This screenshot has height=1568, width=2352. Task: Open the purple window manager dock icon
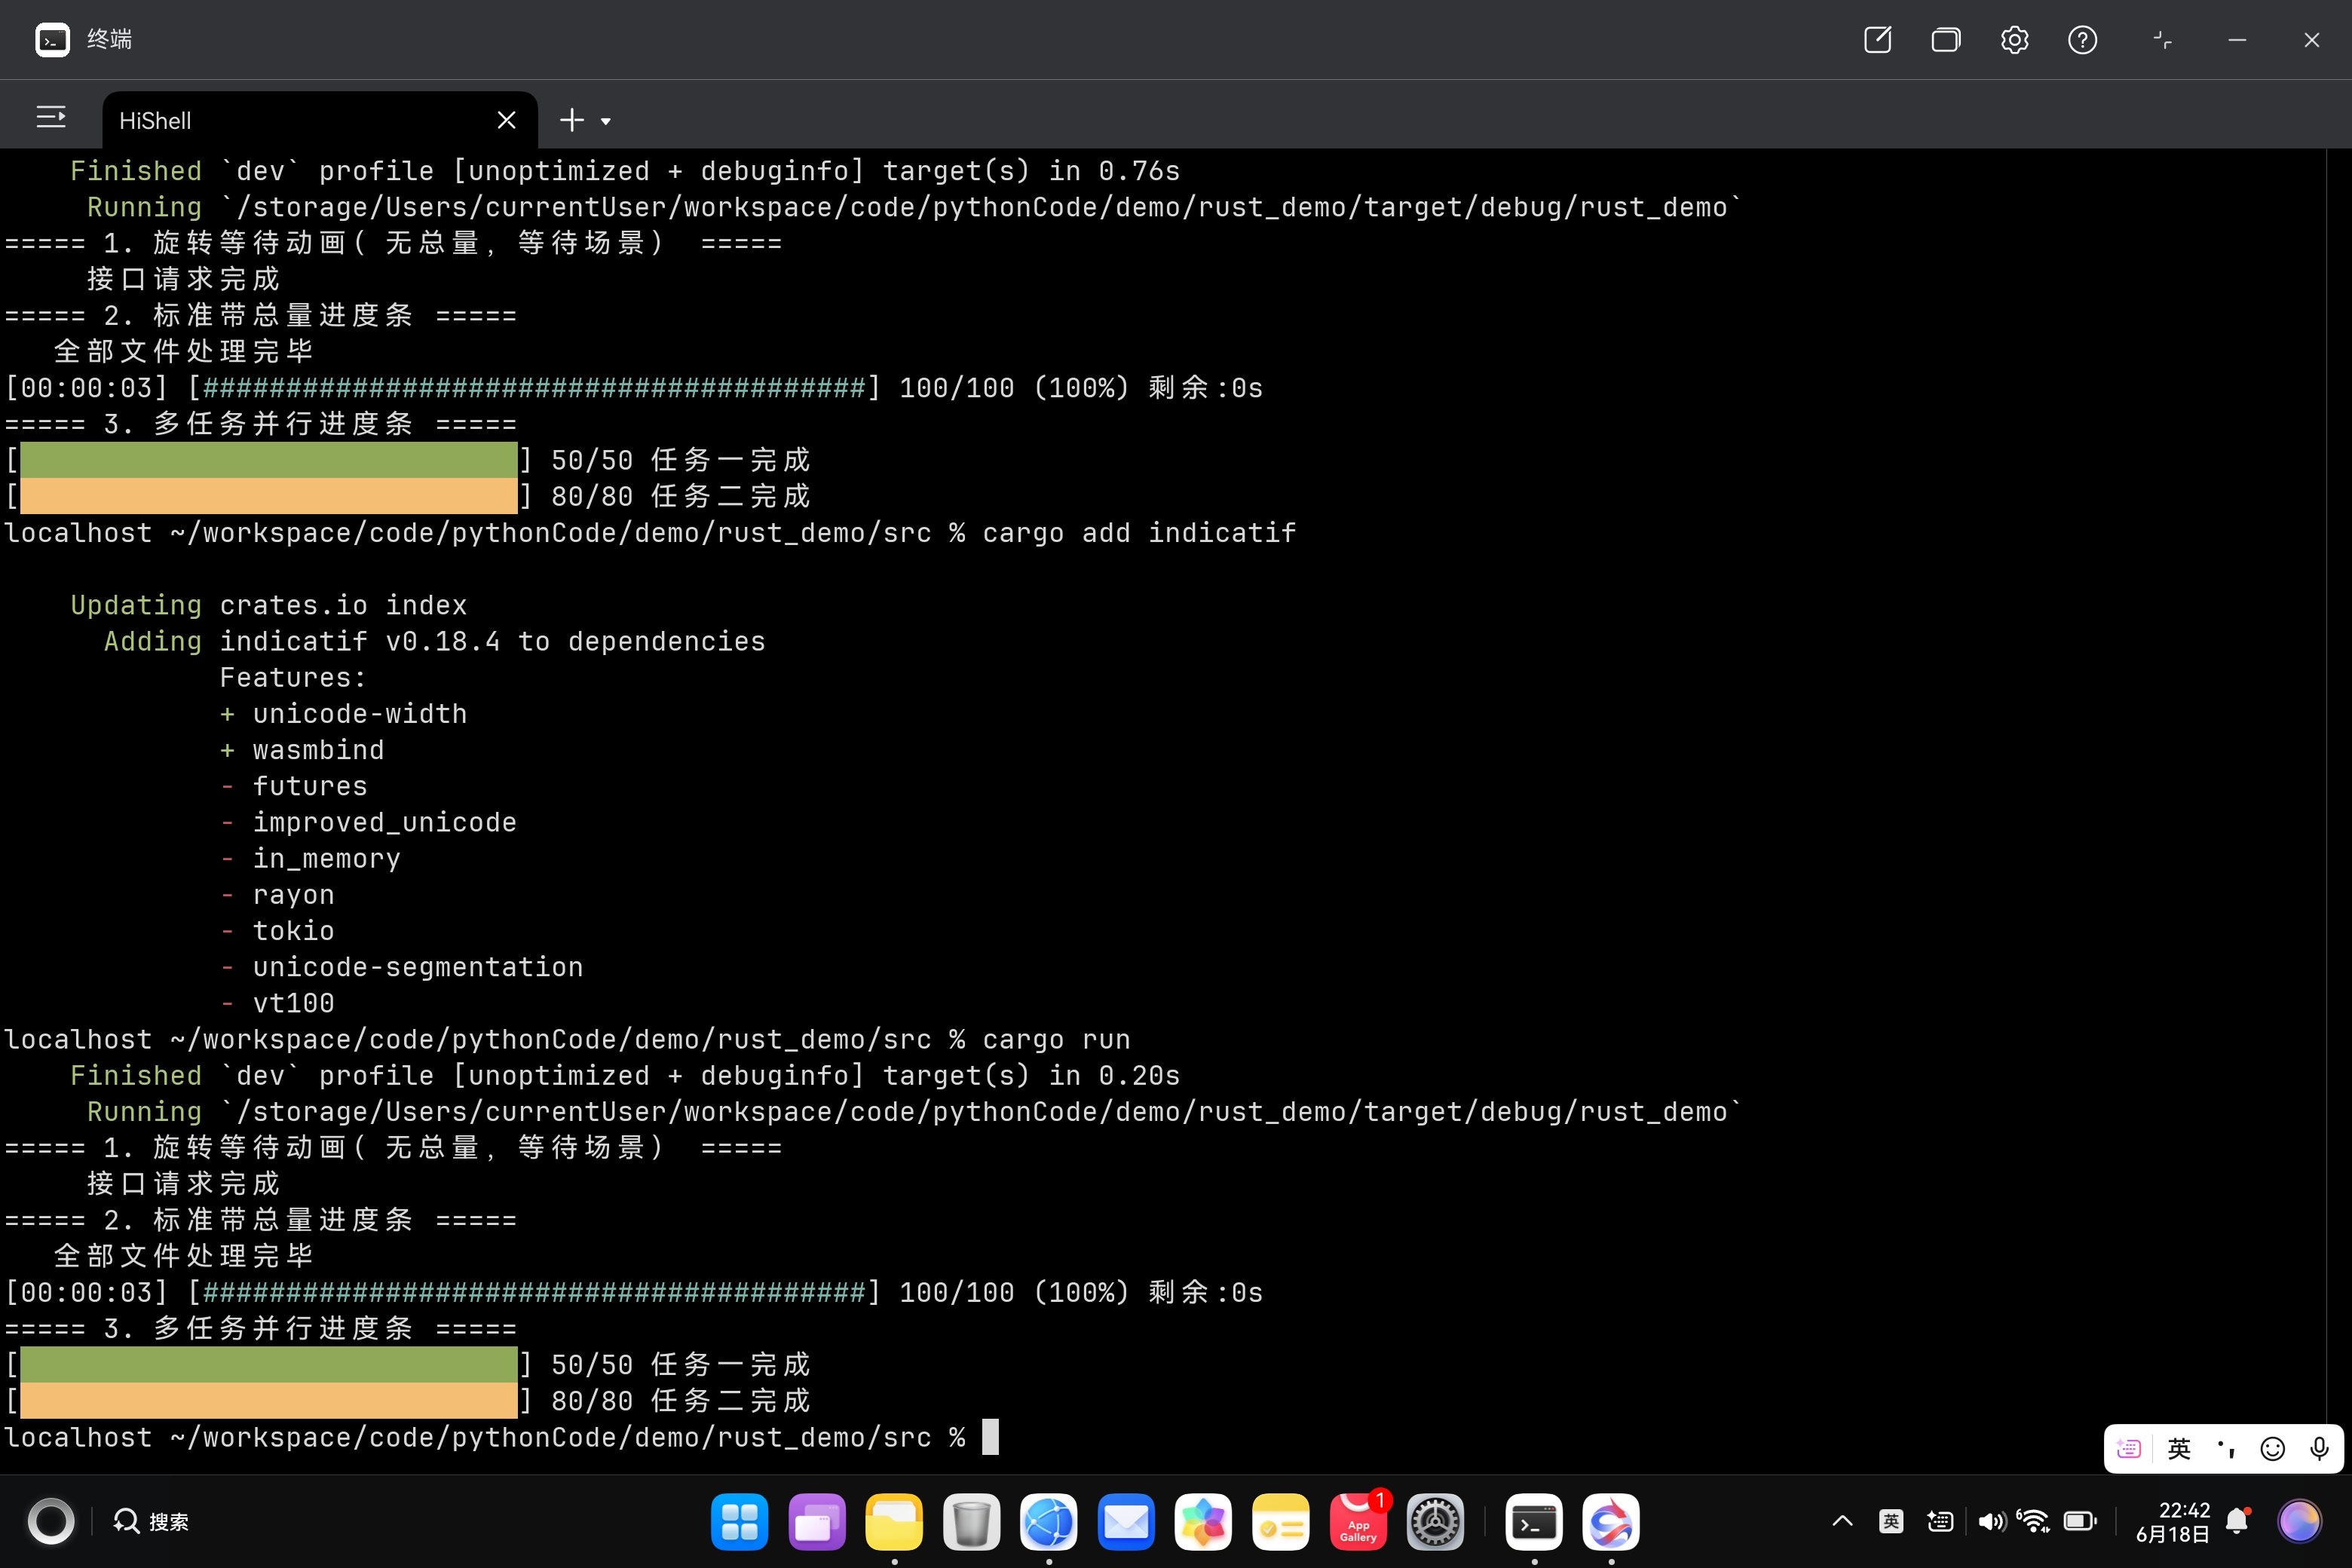point(816,1522)
